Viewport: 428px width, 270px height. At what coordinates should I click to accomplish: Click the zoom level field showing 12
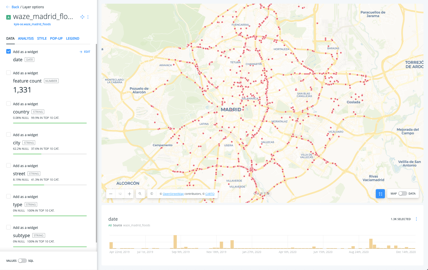(120, 194)
